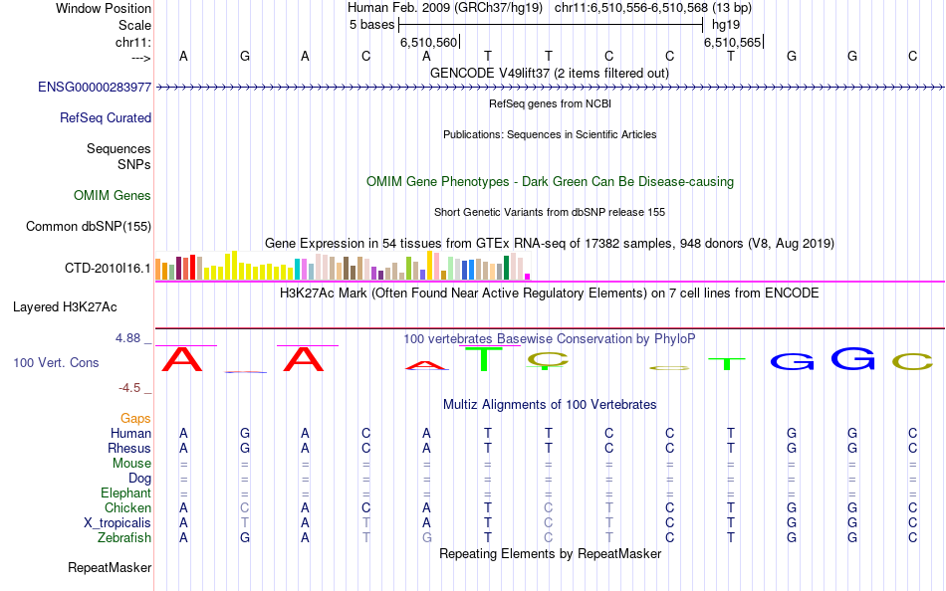This screenshot has width=946, height=591.
Task: Open the CTD-2010I16.1 GTEx gene label
Action: 108,269
